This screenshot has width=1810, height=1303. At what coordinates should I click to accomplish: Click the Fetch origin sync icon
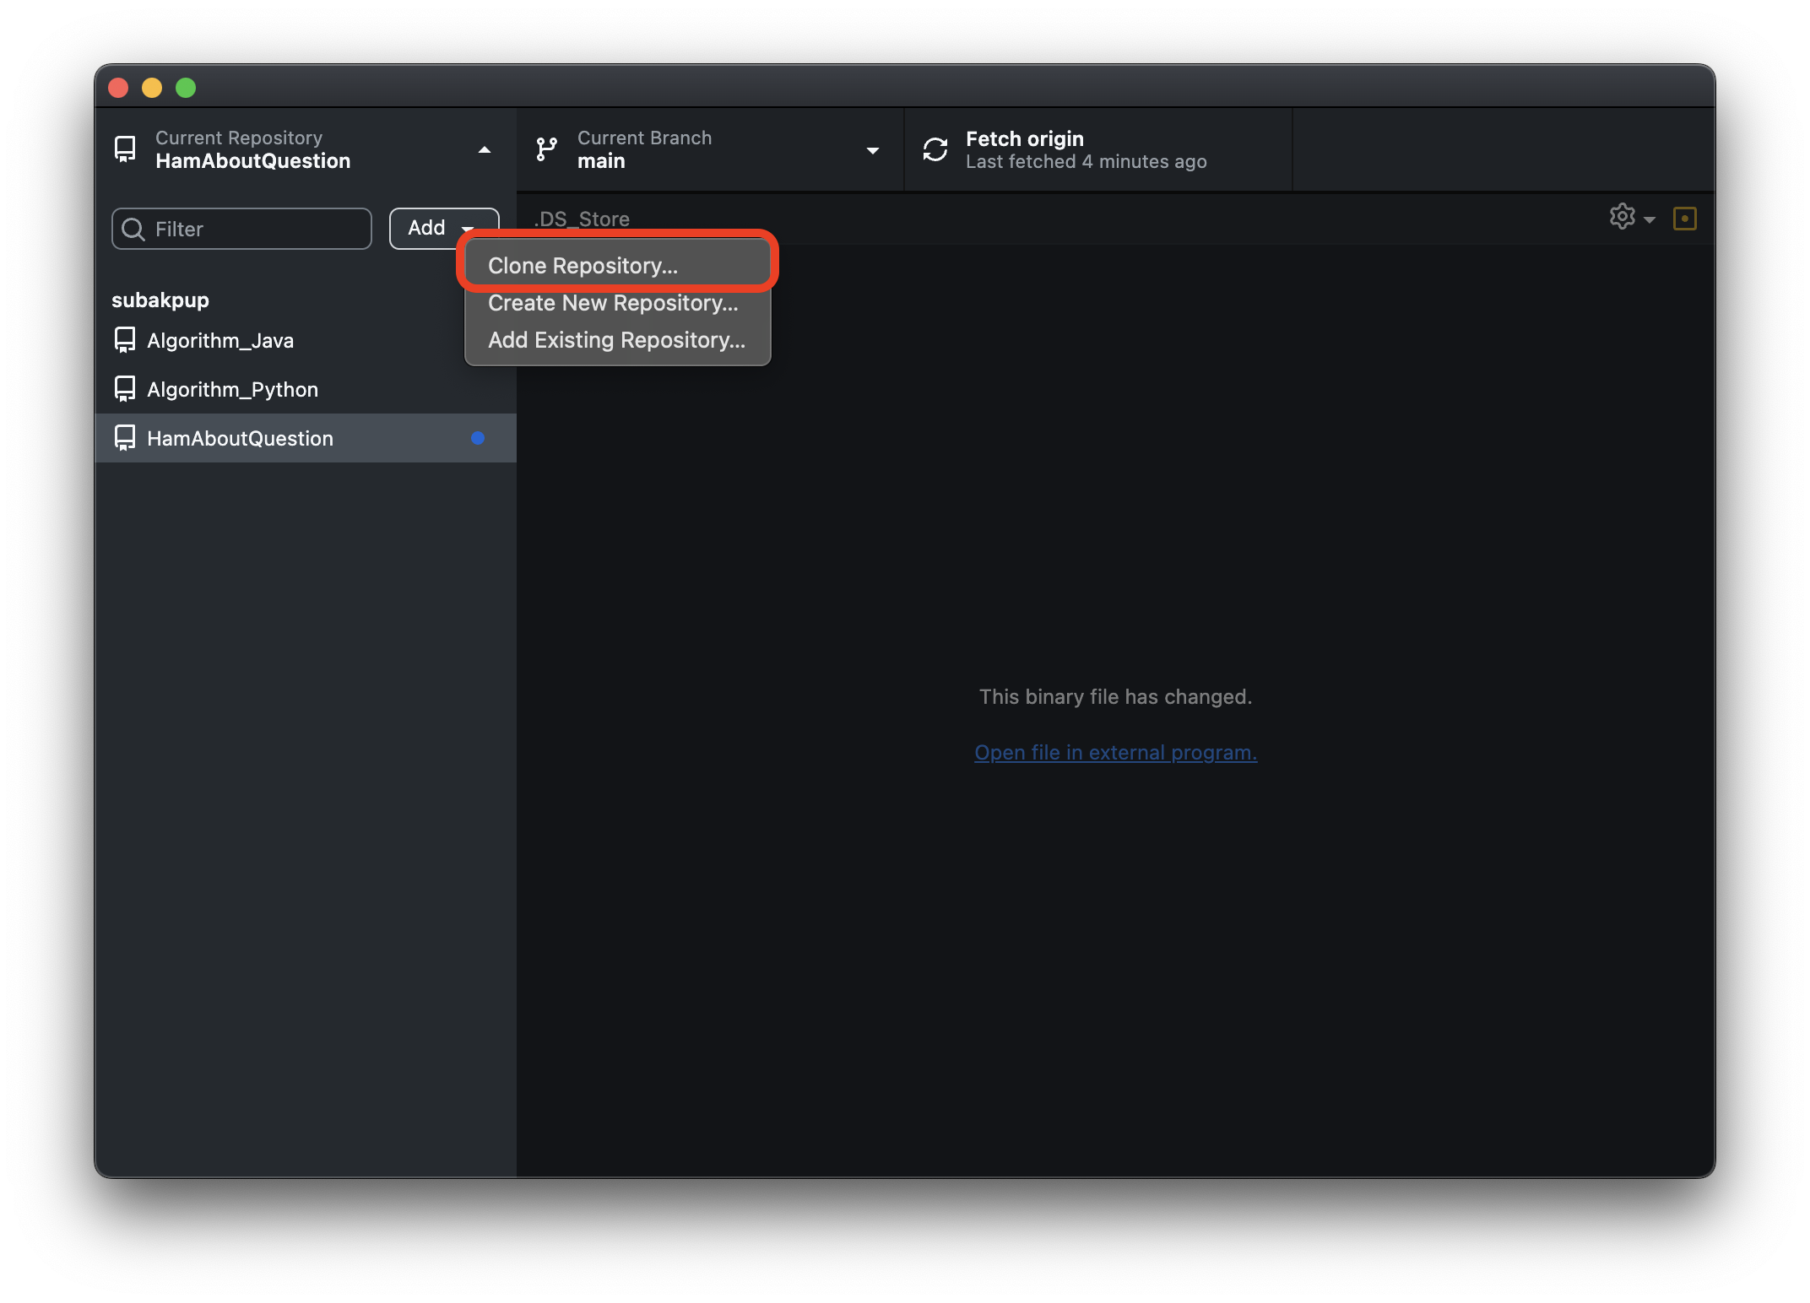935,149
